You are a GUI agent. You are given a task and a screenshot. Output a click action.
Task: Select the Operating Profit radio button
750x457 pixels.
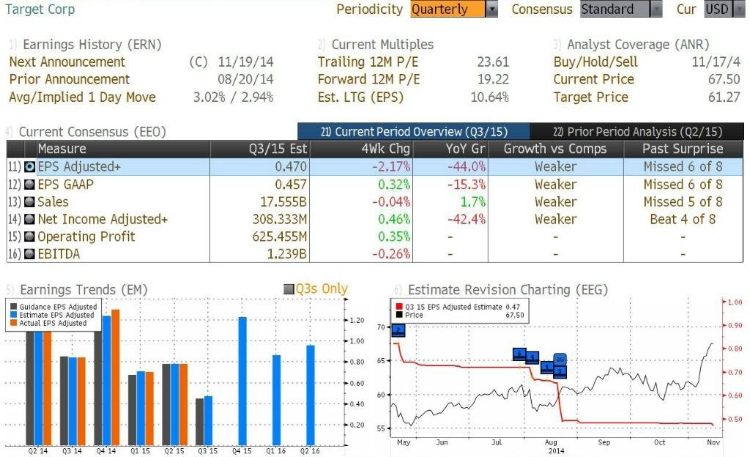click(x=29, y=237)
